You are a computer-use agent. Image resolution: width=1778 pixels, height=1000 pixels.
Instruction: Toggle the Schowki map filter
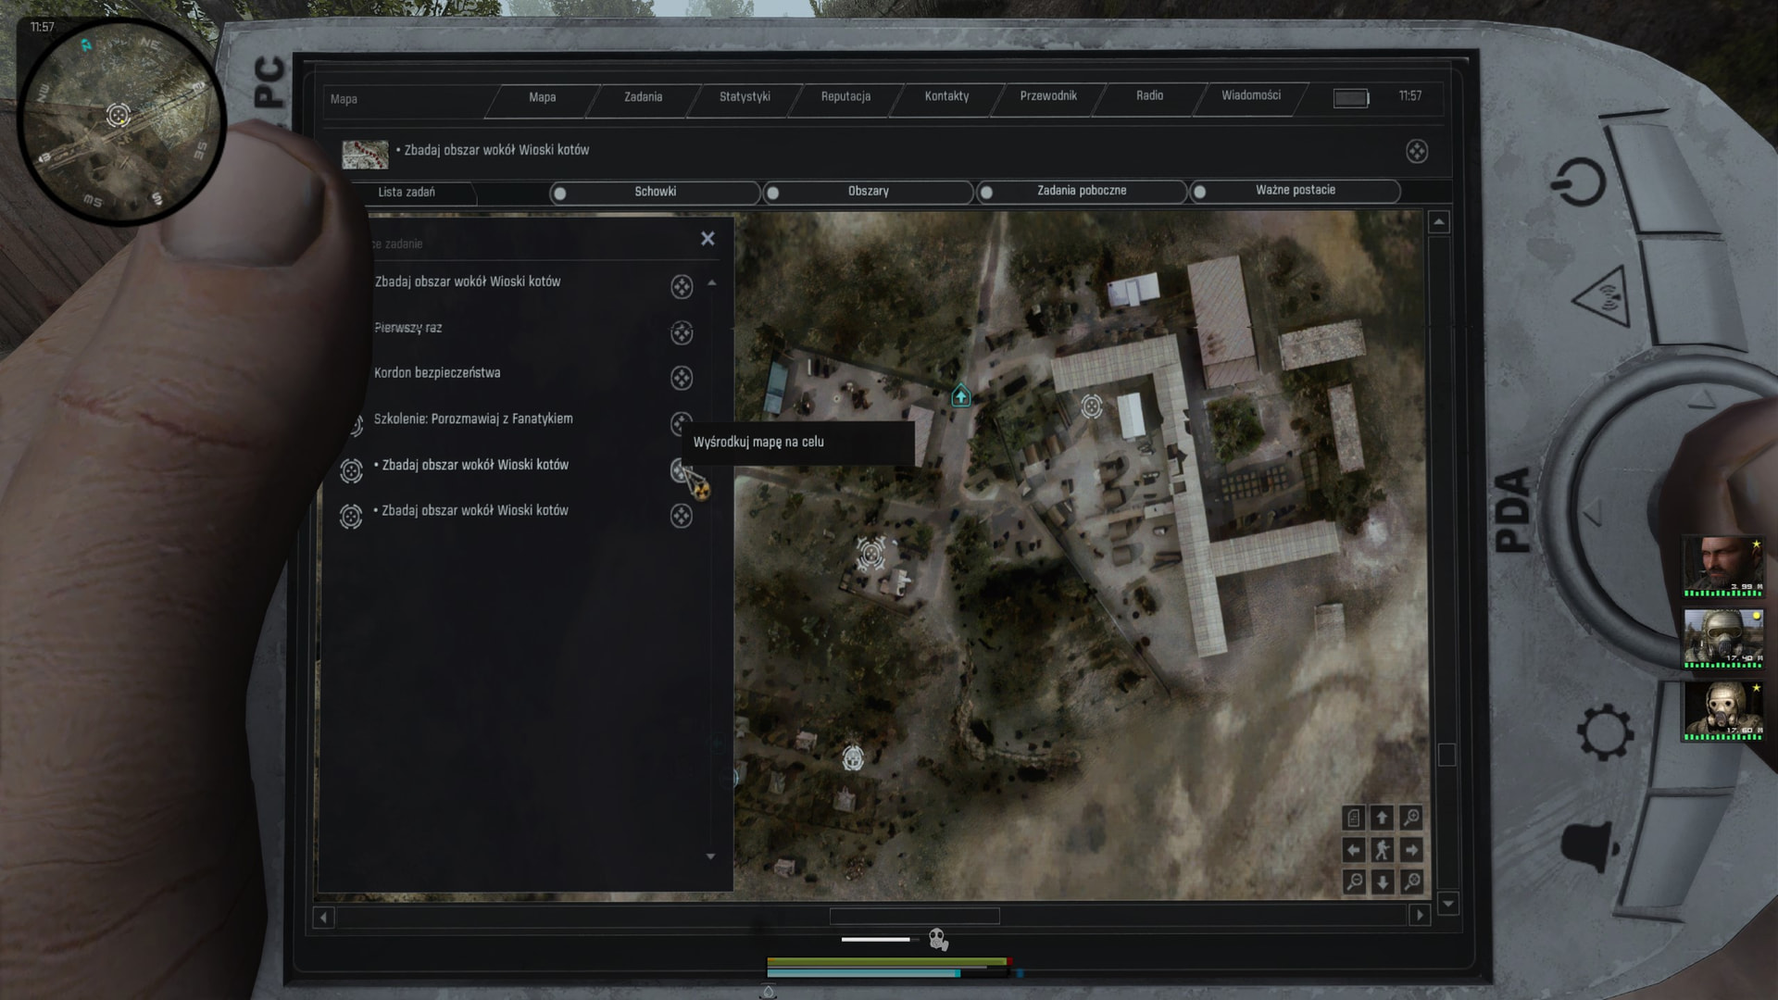560,193
